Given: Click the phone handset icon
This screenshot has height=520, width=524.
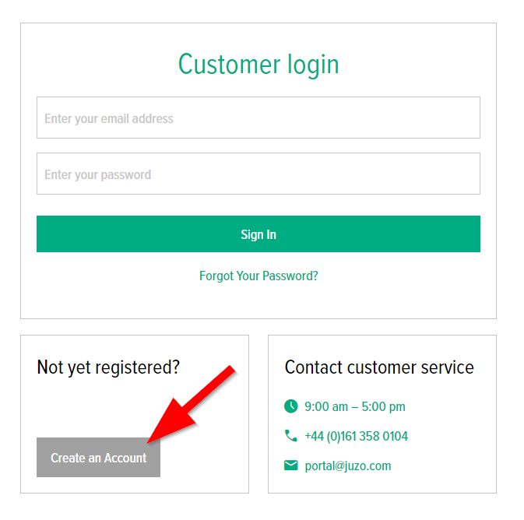Looking at the screenshot, I should (x=291, y=436).
